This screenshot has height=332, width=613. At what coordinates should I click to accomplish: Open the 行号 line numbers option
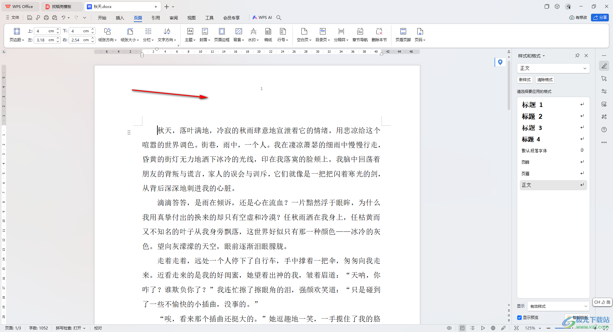tap(283, 35)
